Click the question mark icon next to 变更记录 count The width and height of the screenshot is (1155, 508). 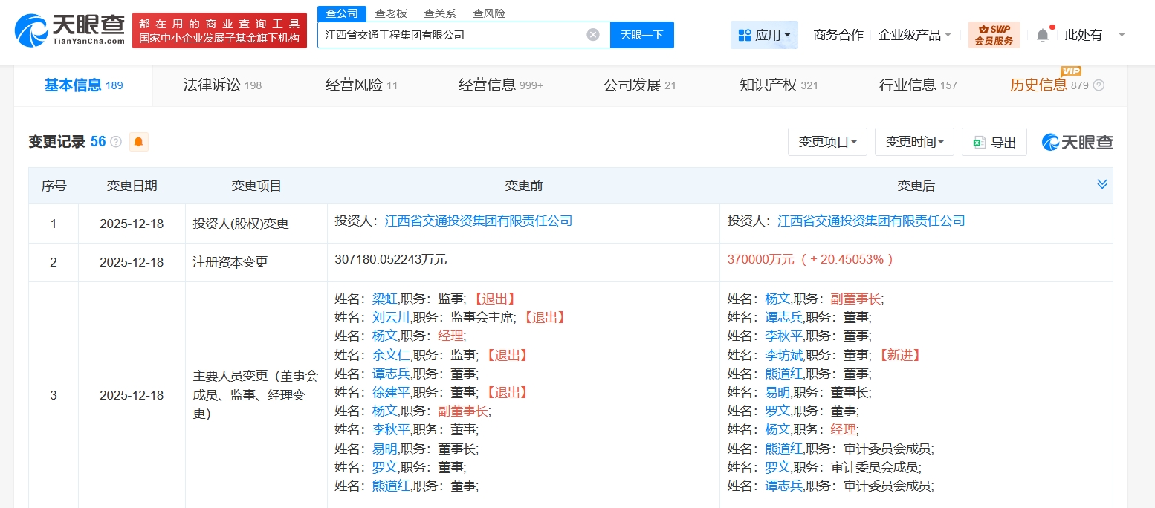point(115,142)
